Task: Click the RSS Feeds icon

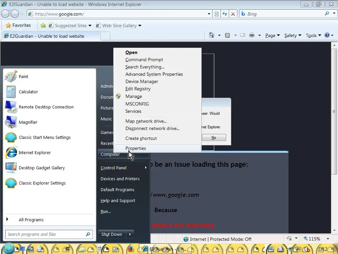Action: (227, 35)
